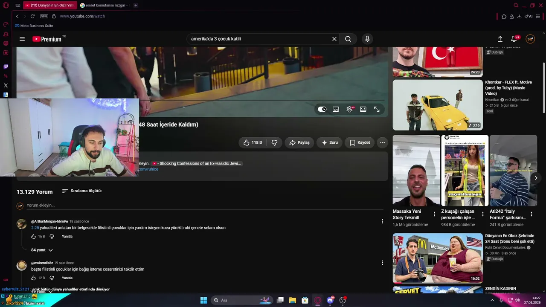This screenshot has width=546, height=307.
Task: Open more actions beside Kaydet
Action: (x=383, y=142)
